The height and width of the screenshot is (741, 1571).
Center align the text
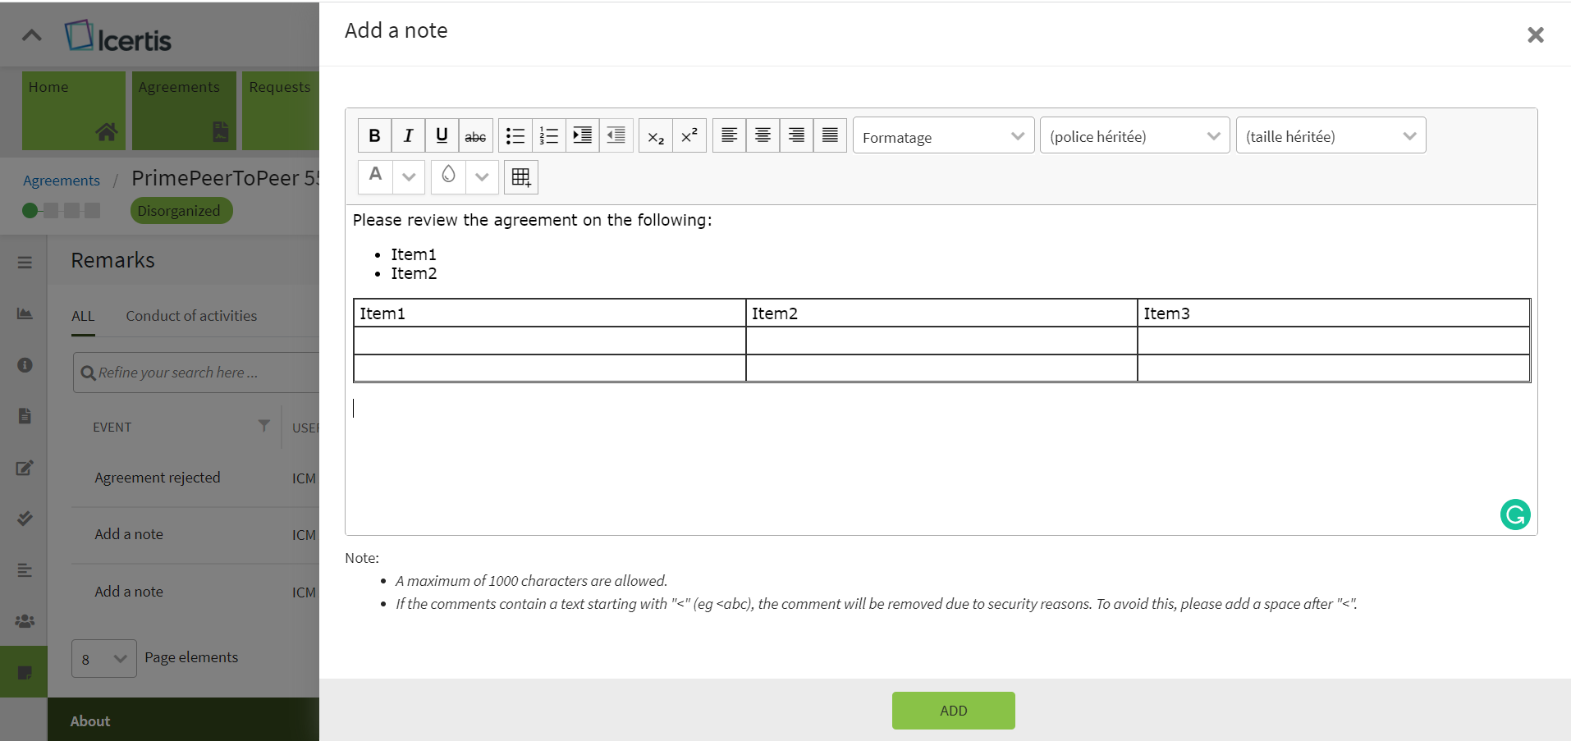(x=763, y=135)
